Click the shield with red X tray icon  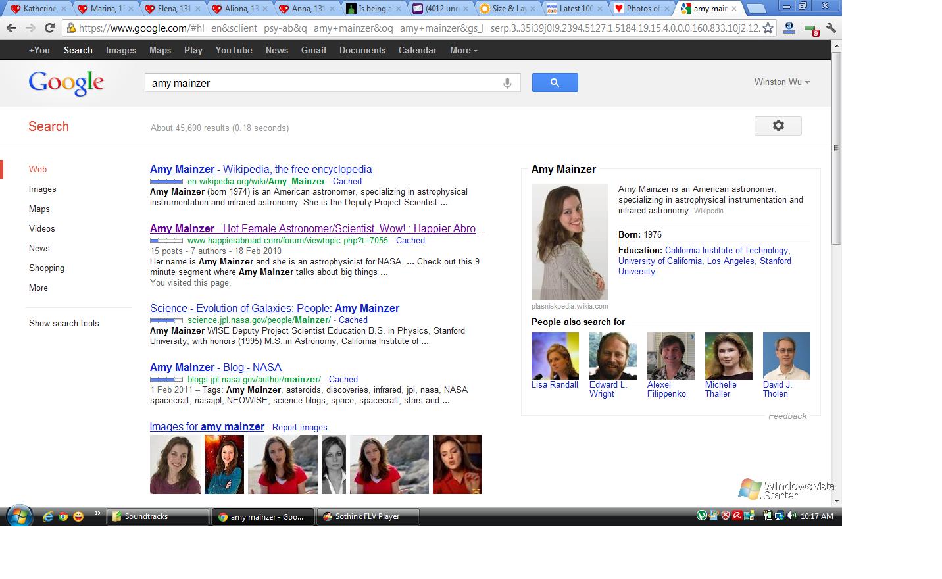pyautogui.click(x=726, y=516)
